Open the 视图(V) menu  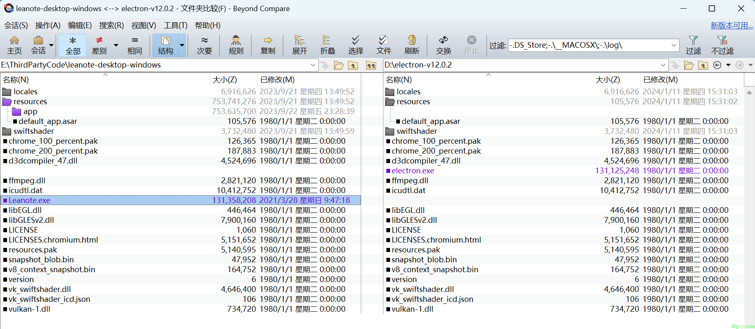143,26
